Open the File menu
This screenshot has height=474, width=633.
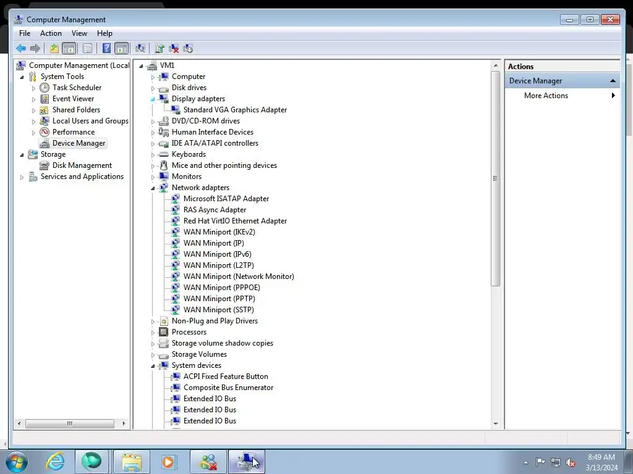(25, 33)
